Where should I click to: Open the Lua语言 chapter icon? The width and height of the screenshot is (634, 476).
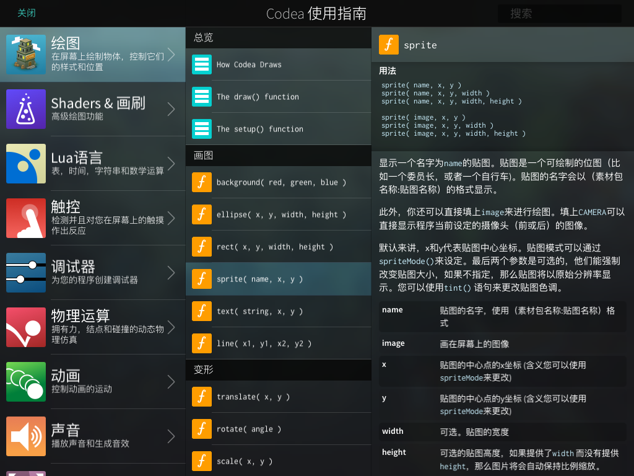tap(26, 164)
